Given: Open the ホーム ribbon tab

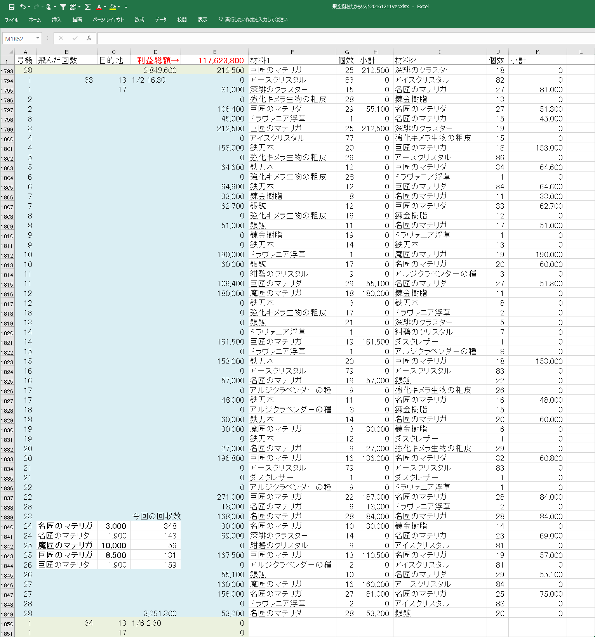Looking at the screenshot, I should pos(35,19).
